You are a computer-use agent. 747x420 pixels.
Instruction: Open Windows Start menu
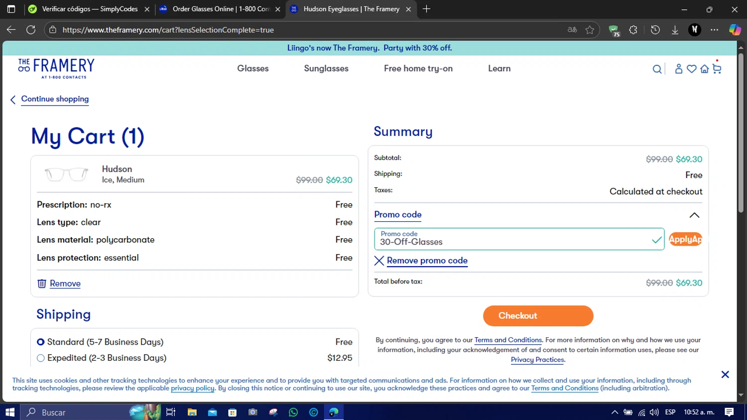coord(10,412)
